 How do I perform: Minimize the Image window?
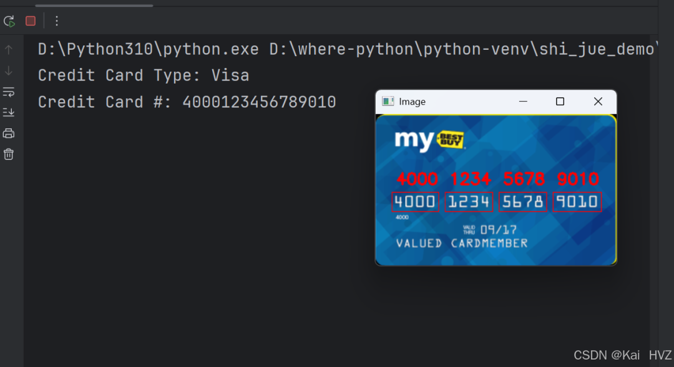point(523,102)
